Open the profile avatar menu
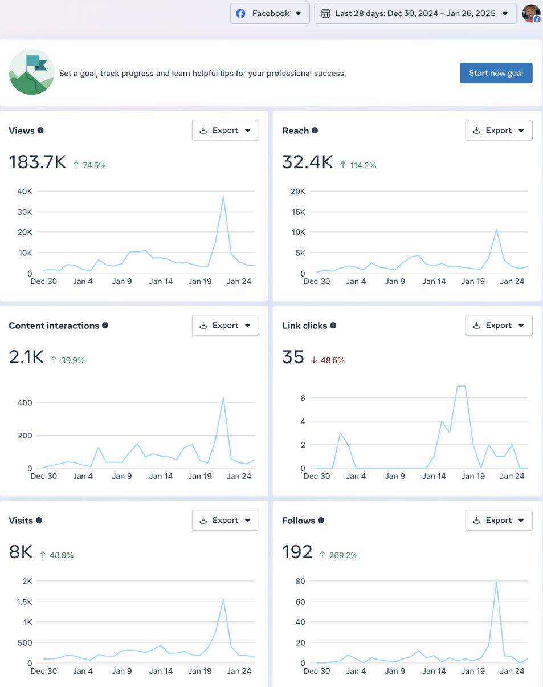The image size is (543, 687). [x=532, y=13]
